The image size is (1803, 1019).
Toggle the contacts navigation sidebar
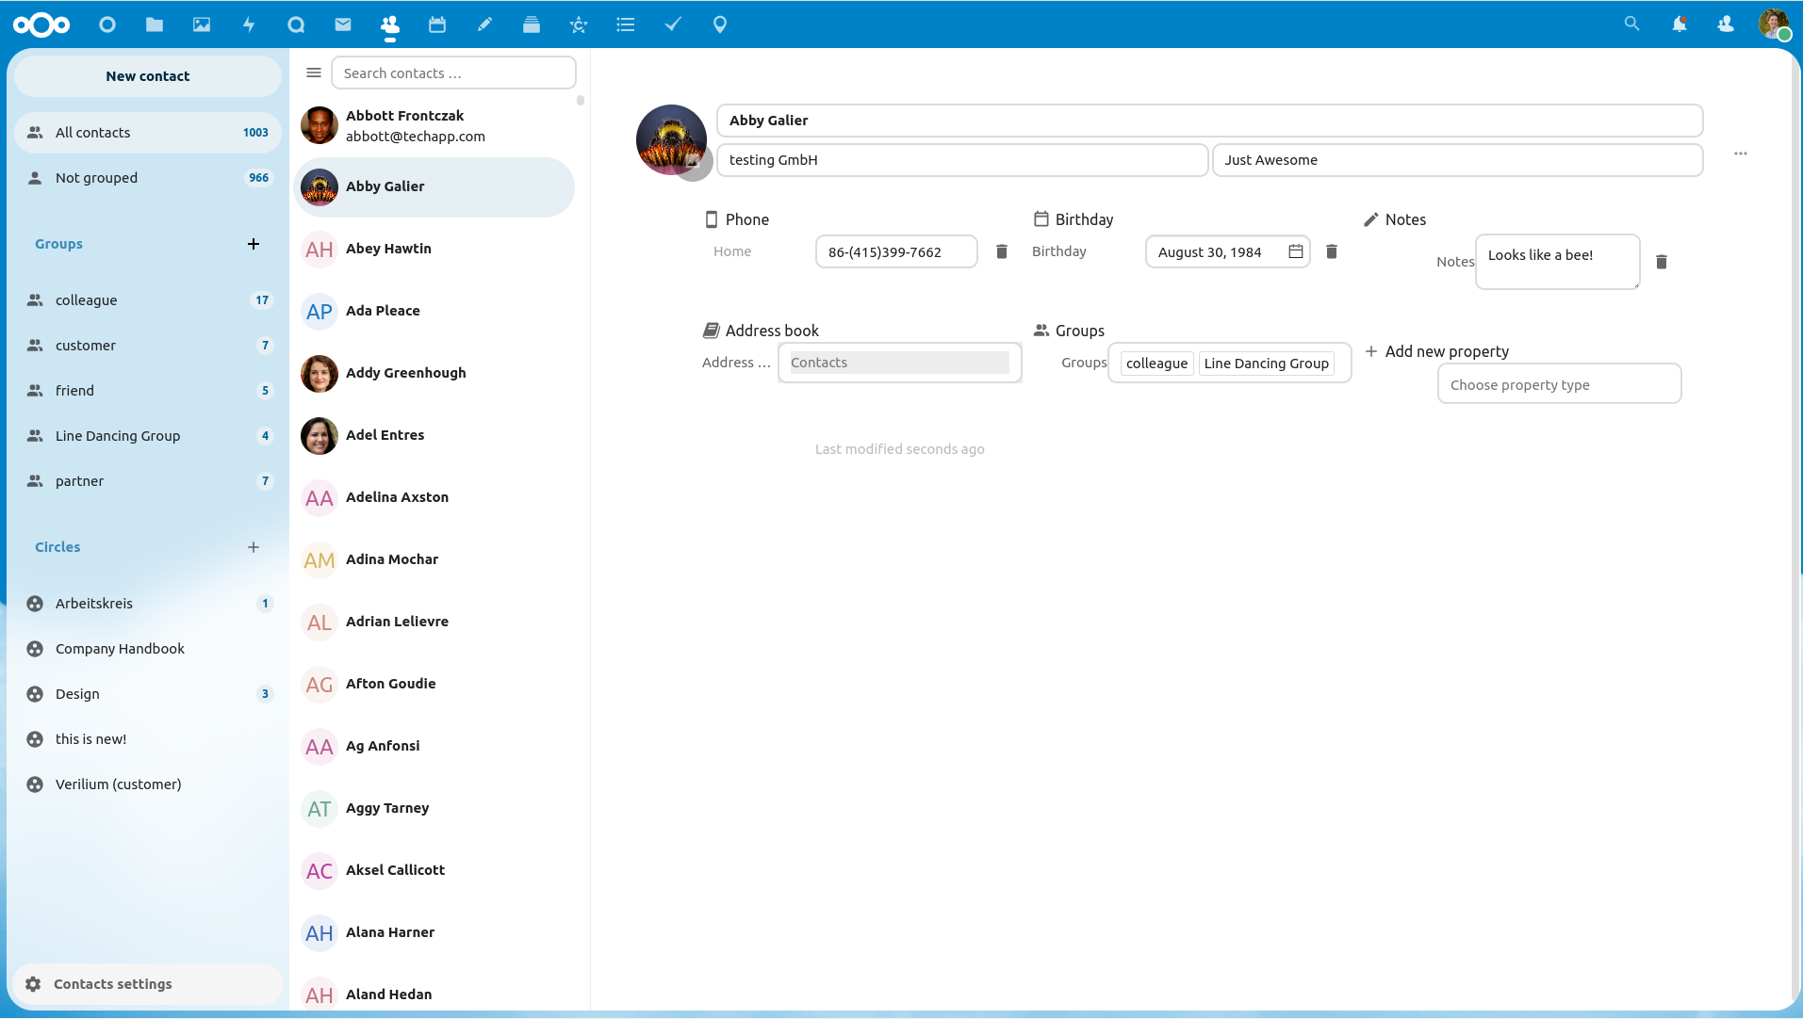pyautogui.click(x=314, y=73)
